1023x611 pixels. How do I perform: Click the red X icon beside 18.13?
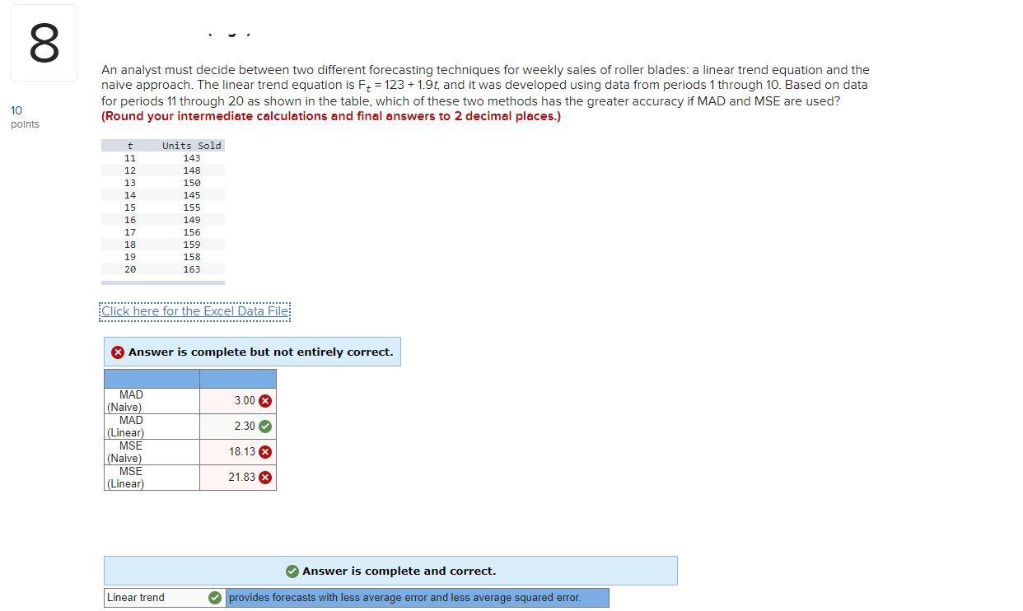coord(265,452)
